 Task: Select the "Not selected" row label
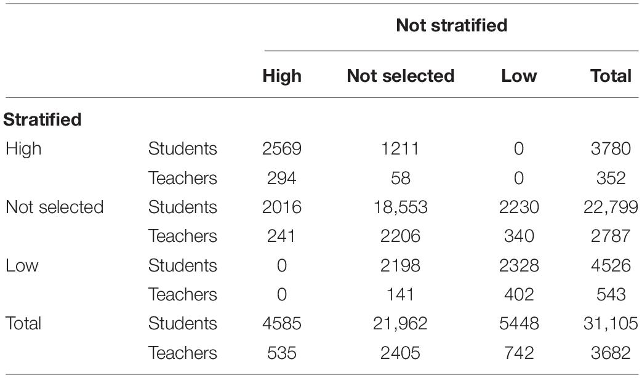[54, 207]
